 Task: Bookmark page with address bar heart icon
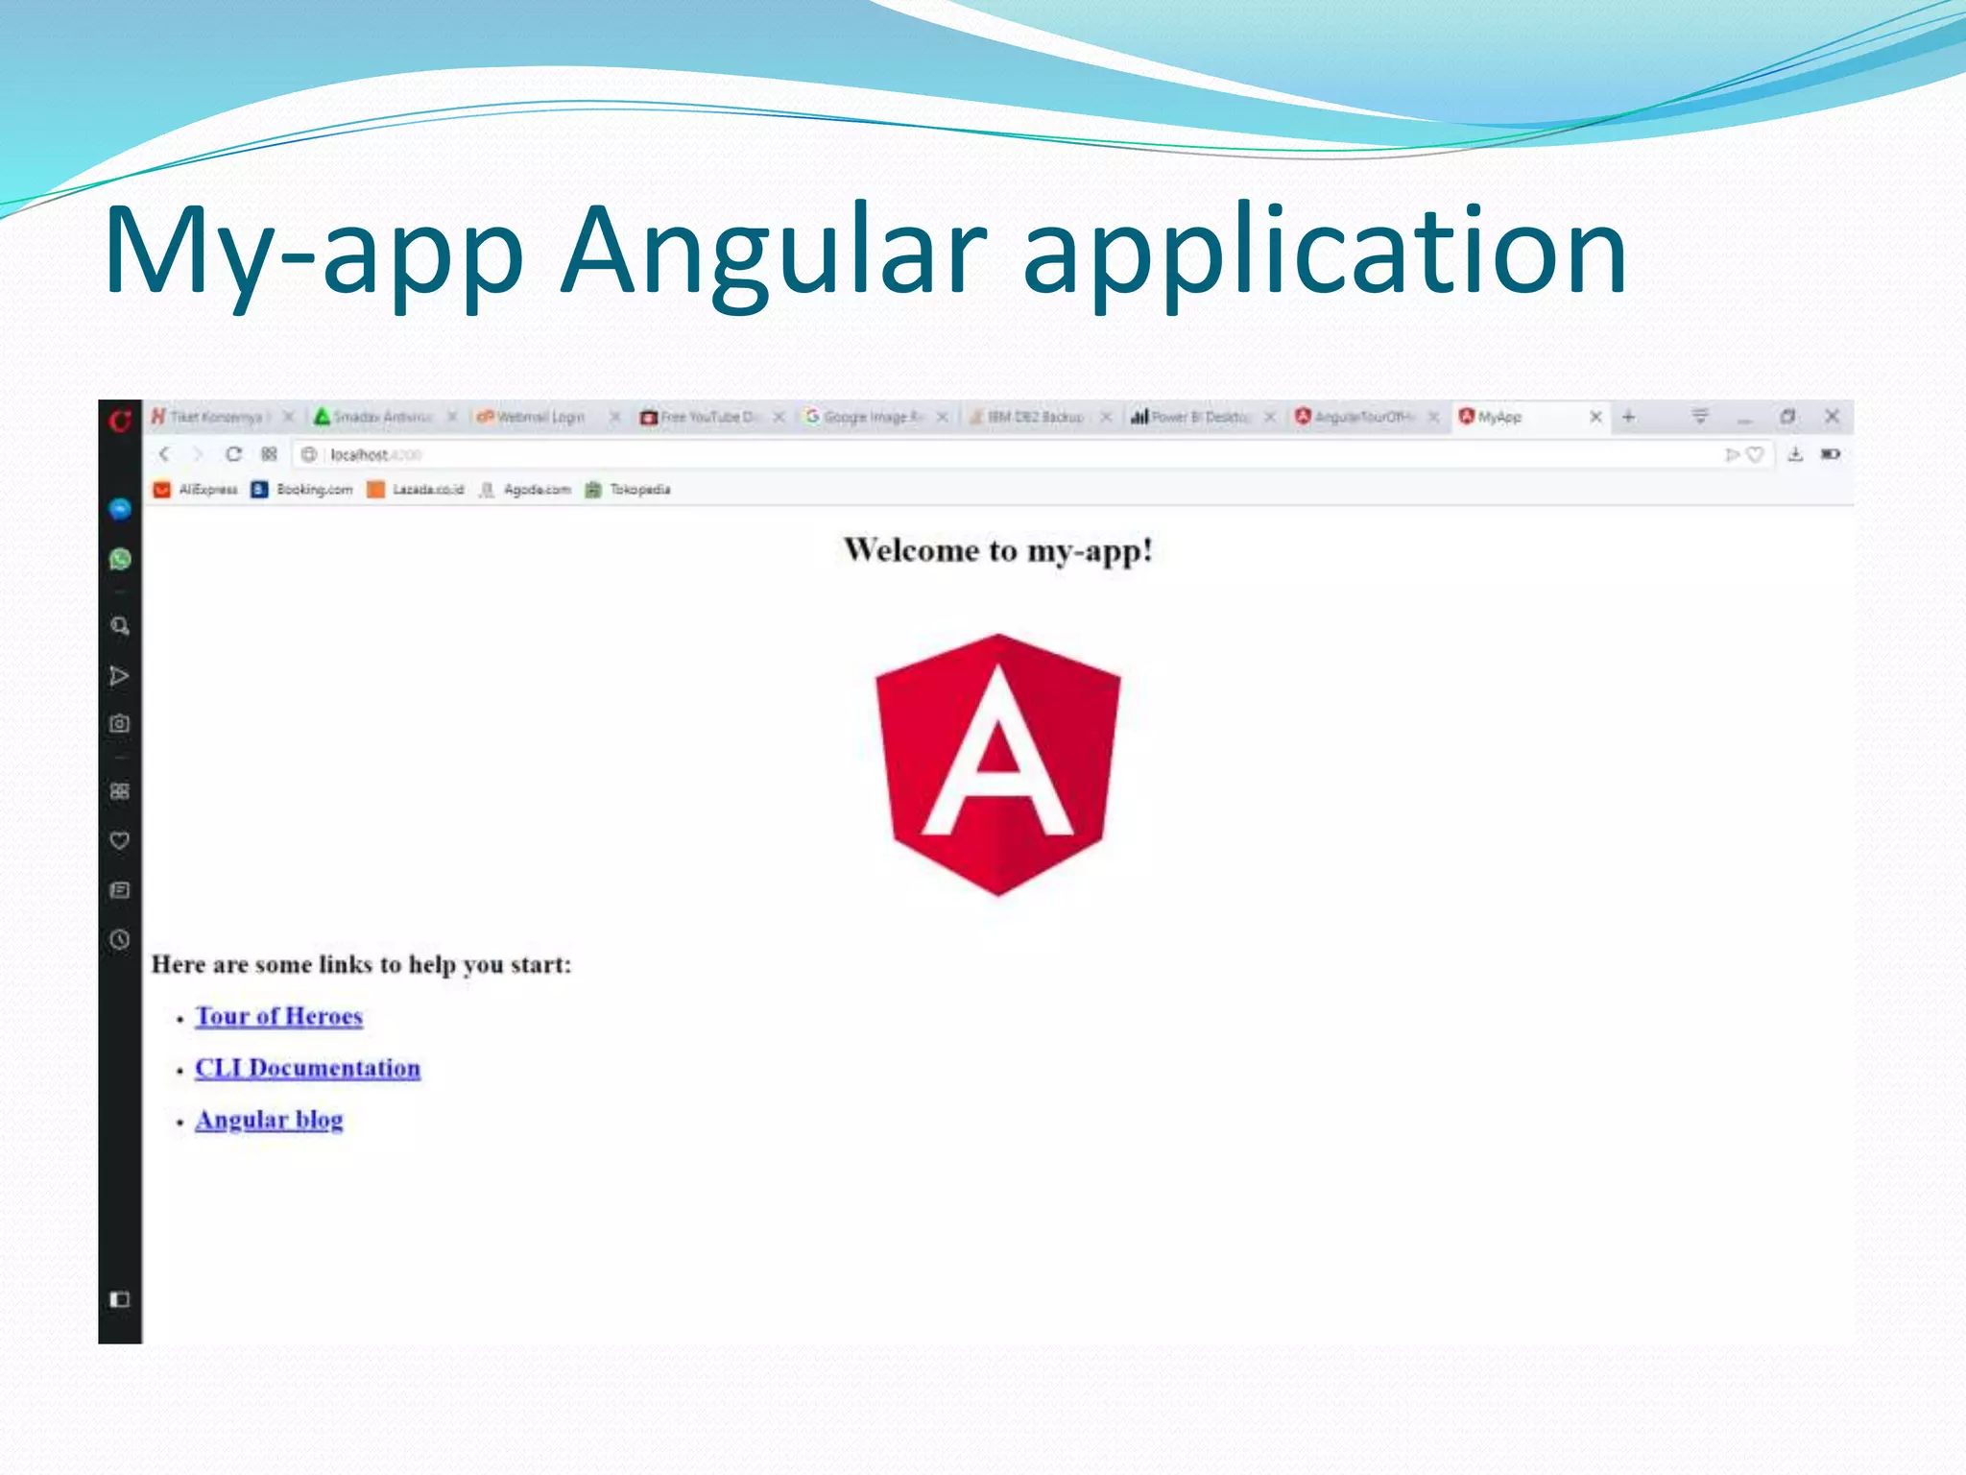[x=1755, y=455]
